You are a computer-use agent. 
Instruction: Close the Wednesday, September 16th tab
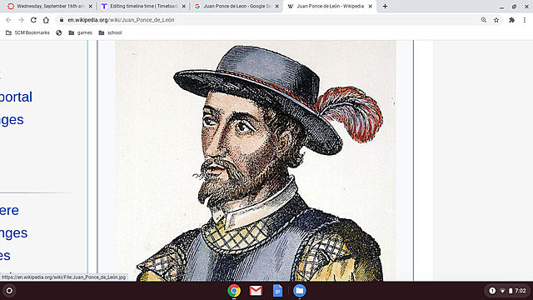[x=91, y=6]
